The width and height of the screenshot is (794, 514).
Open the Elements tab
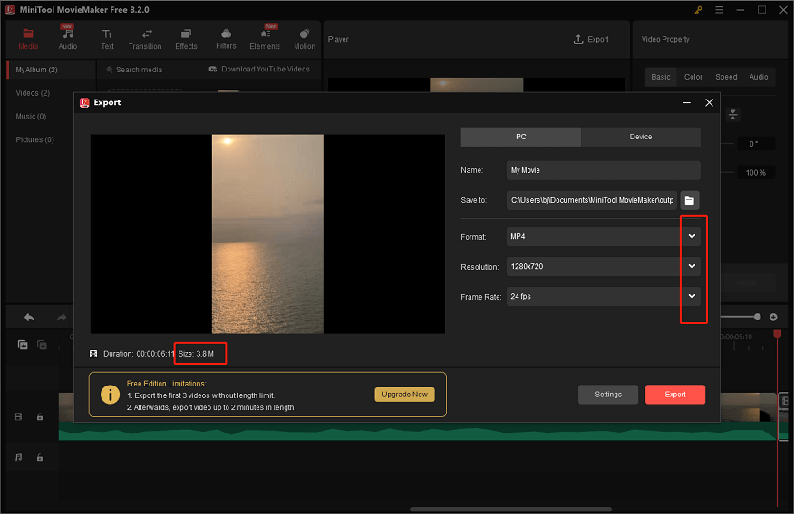[x=265, y=39]
